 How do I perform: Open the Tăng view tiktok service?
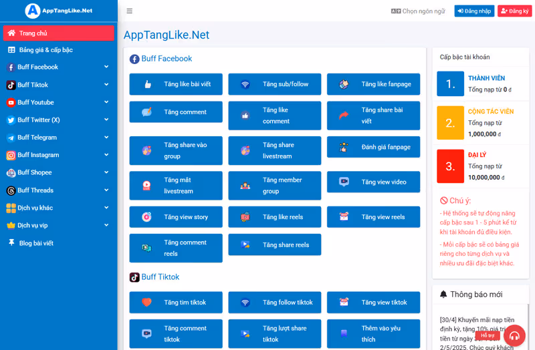tap(373, 303)
